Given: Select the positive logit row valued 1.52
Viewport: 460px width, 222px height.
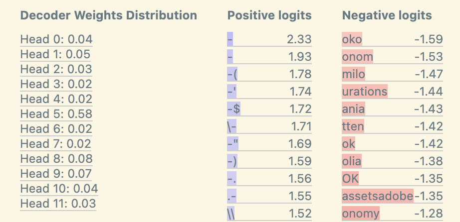Looking at the screenshot, I should point(269,214).
